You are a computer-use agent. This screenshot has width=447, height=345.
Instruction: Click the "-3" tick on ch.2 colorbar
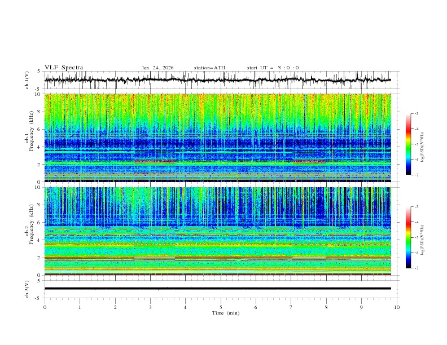(x=417, y=207)
